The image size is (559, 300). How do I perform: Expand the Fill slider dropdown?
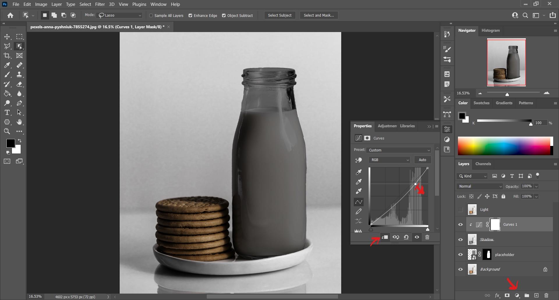(536, 196)
